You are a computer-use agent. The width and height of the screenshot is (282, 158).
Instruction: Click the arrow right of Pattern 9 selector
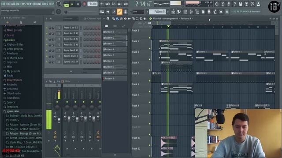168,12
